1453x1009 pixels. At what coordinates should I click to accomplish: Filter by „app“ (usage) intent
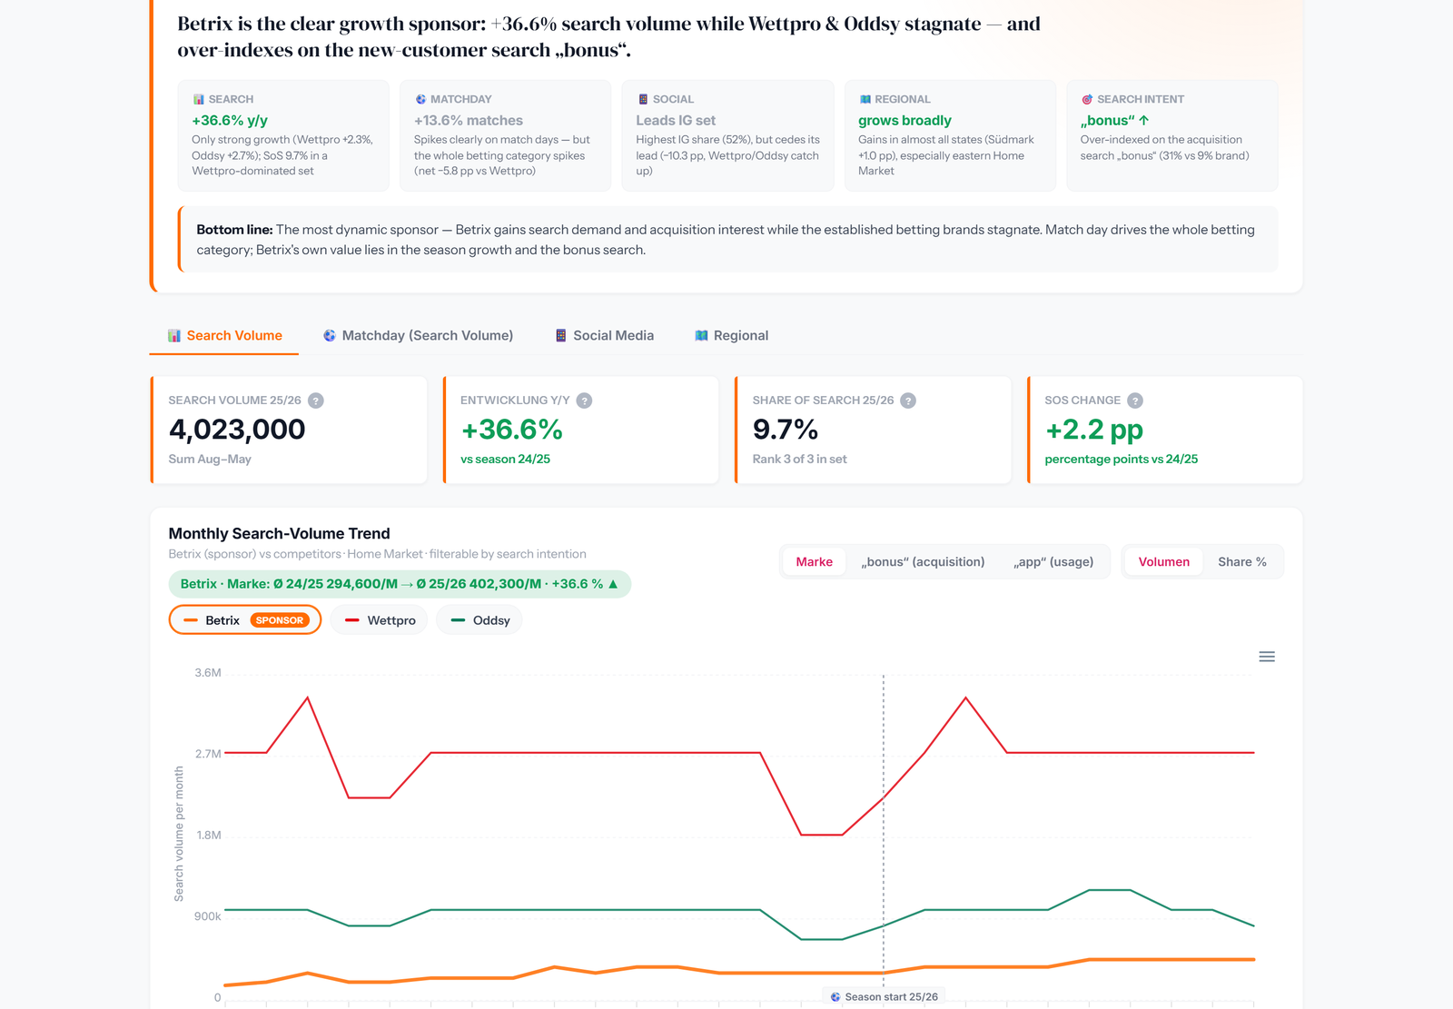click(1053, 562)
